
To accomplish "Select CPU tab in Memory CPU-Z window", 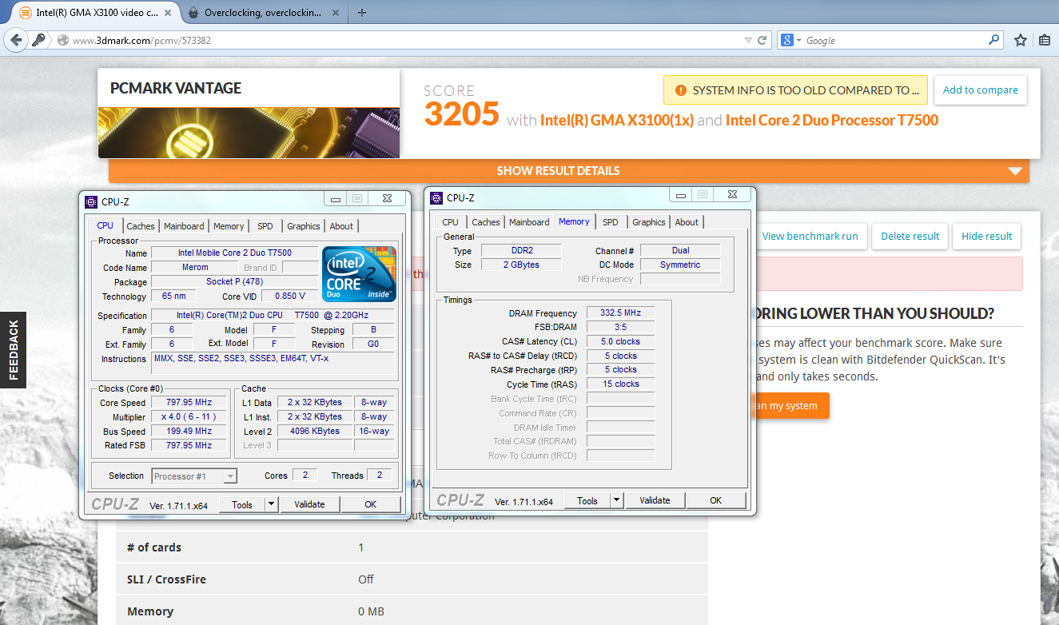I will coord(451,222).
